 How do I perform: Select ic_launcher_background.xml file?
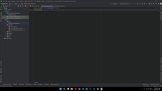point(16,28)
